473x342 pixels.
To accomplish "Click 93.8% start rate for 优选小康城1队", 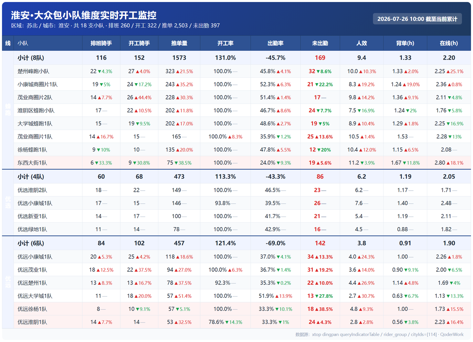I will [x=225, y=203].
